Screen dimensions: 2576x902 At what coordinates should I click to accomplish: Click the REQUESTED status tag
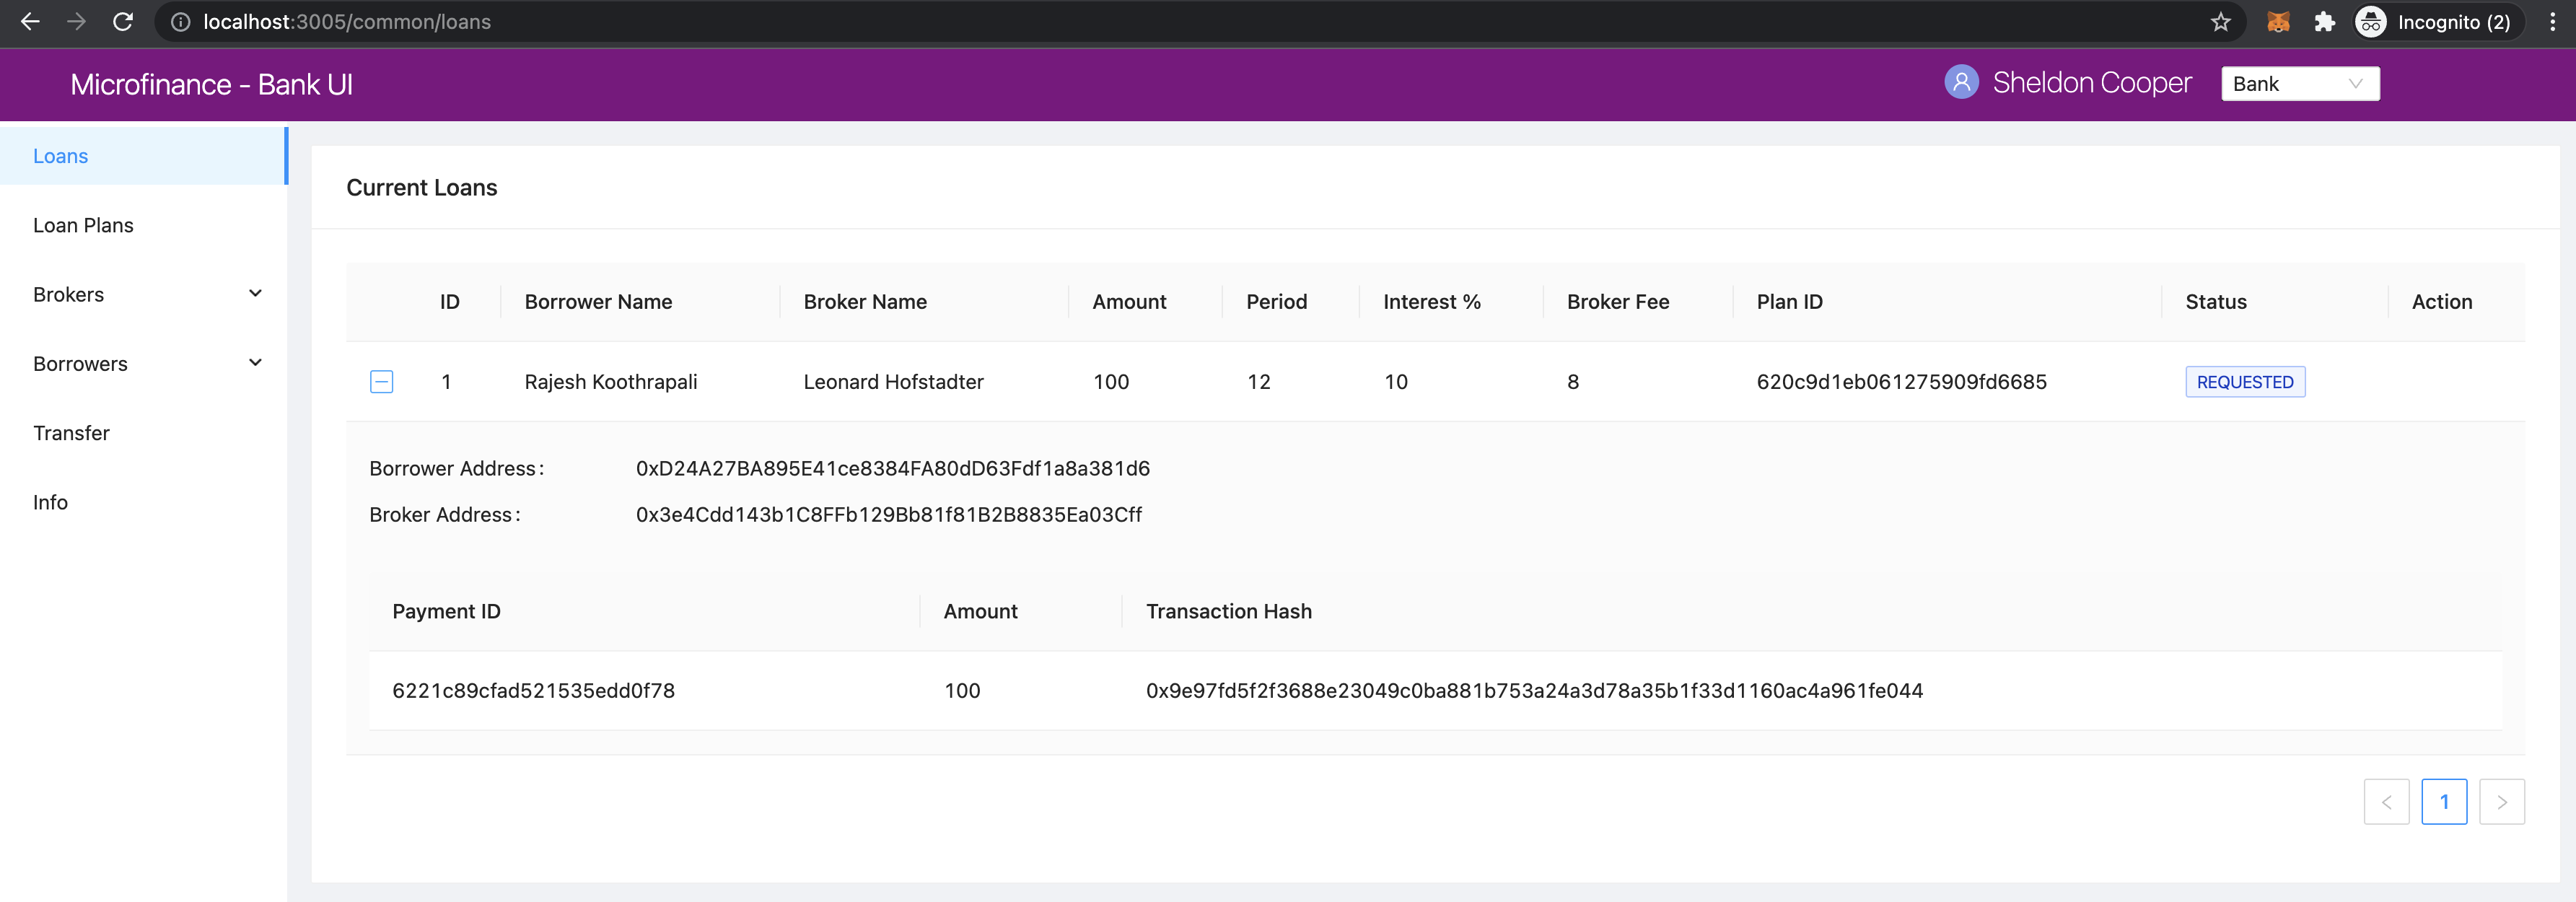tap(2245, 382)
